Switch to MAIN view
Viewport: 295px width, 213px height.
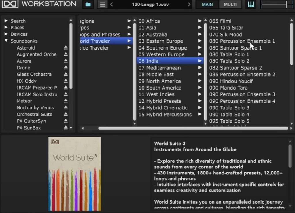(207, 5)
